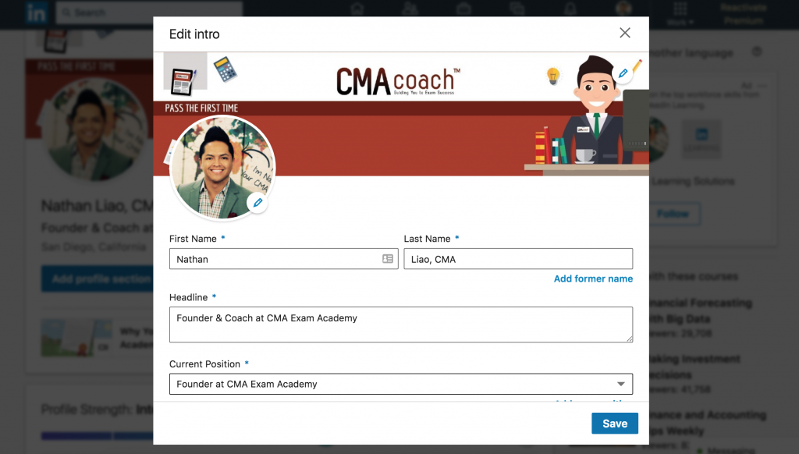Viewport: 799px width, 454px height.
Task: Open the Home icon in LinkedIn navigation
Action: point(357,9)
